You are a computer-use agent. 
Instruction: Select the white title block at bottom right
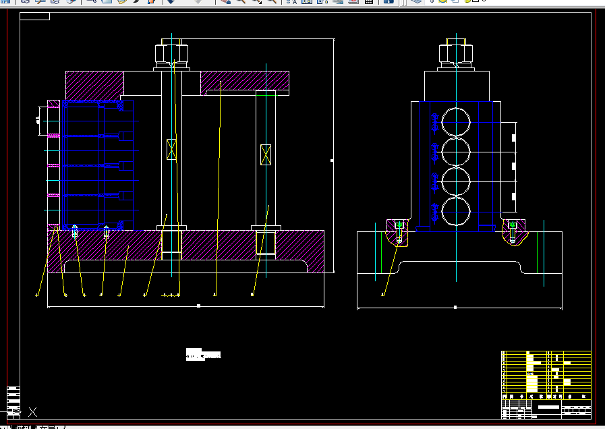tap(546, 409)
